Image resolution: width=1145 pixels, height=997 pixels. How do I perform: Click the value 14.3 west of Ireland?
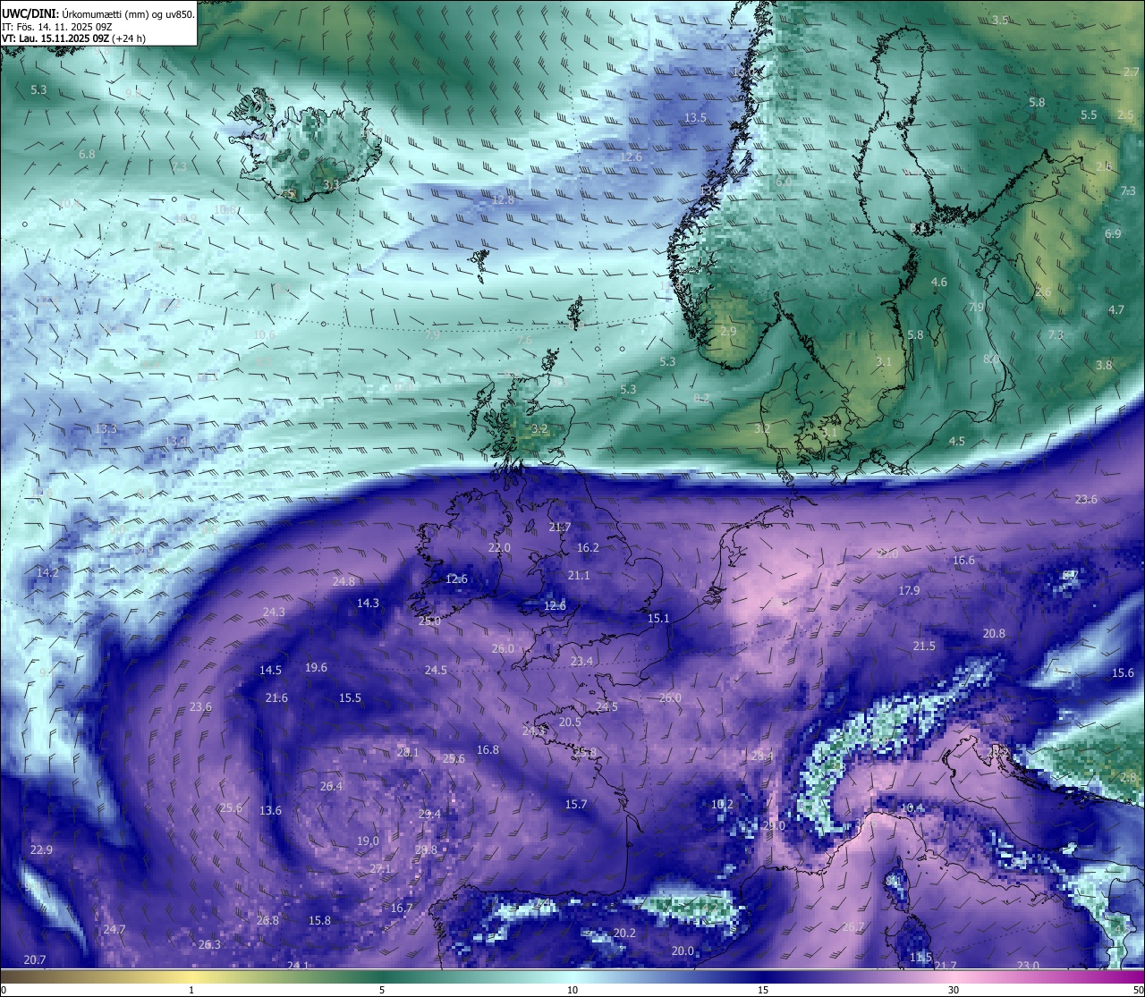(368, 603)
